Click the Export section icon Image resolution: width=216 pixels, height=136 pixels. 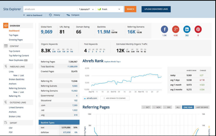click(x=5, y=122)
